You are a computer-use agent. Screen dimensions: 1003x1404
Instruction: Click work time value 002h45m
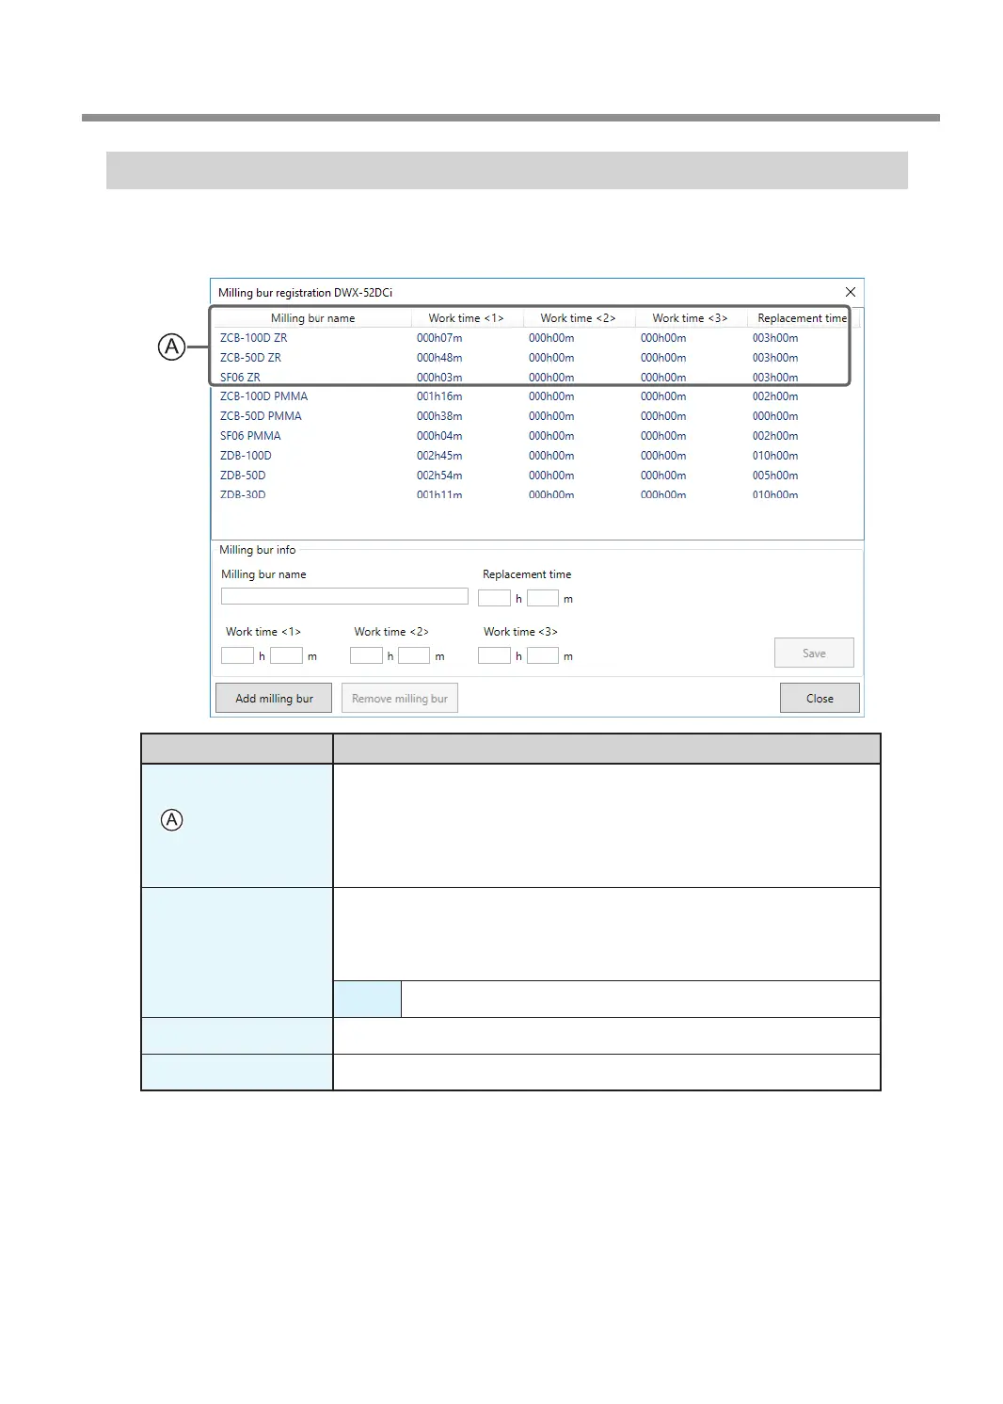pos(439,456)
